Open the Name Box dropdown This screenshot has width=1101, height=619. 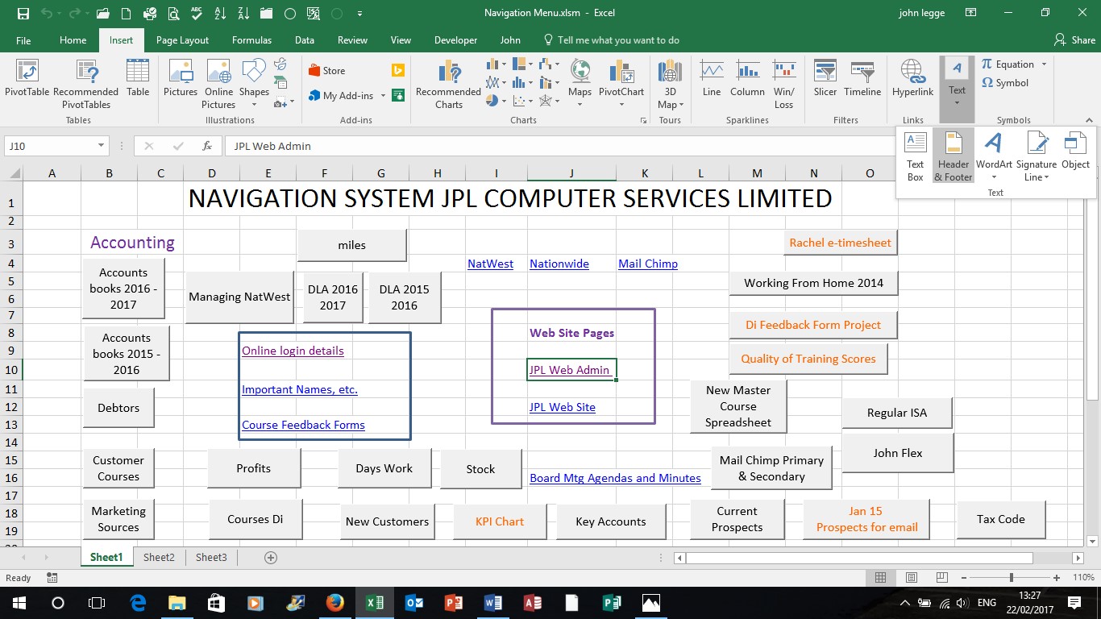coord(102,146)
